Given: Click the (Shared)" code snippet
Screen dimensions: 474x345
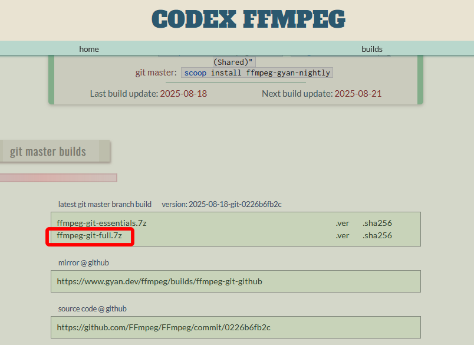Looking at the screenshot, I should pyautogui.click(x=234, y=63).
